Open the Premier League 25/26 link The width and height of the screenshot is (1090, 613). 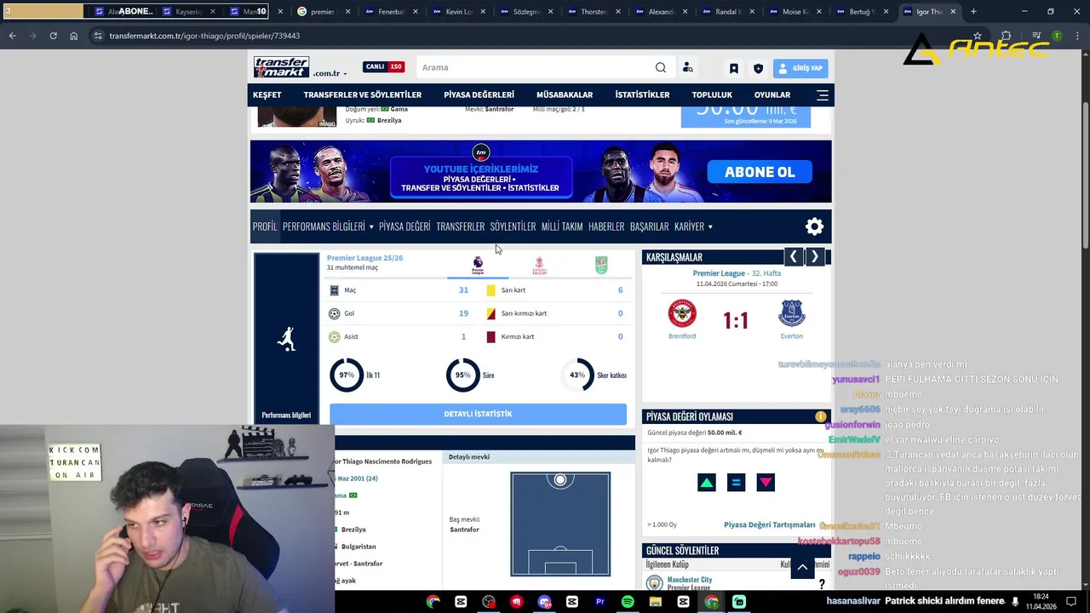pyautogui.click(x=364, y=258)
